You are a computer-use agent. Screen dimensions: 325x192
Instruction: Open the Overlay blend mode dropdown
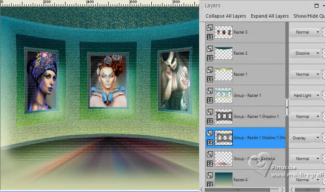[305, 138]
